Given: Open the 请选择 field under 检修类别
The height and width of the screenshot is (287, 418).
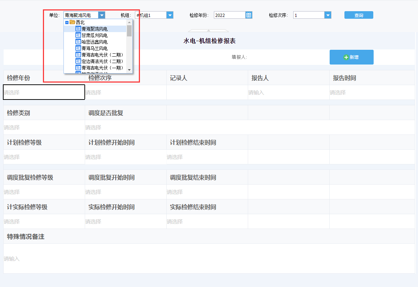Looking at the screenshot, I should [x=44, y=127].
